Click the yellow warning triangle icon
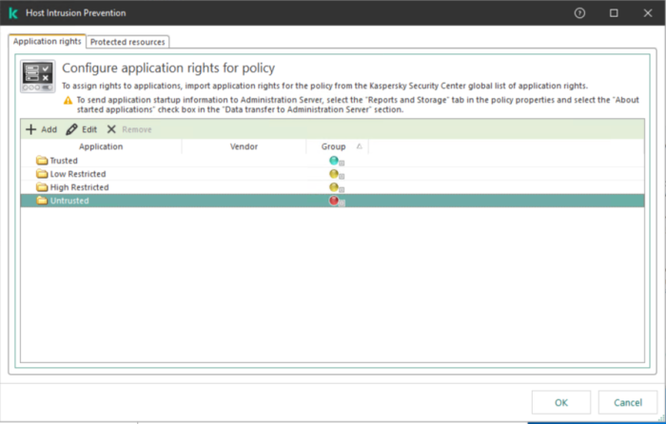This screenshot has height=424, width=666. pos(68,101)
